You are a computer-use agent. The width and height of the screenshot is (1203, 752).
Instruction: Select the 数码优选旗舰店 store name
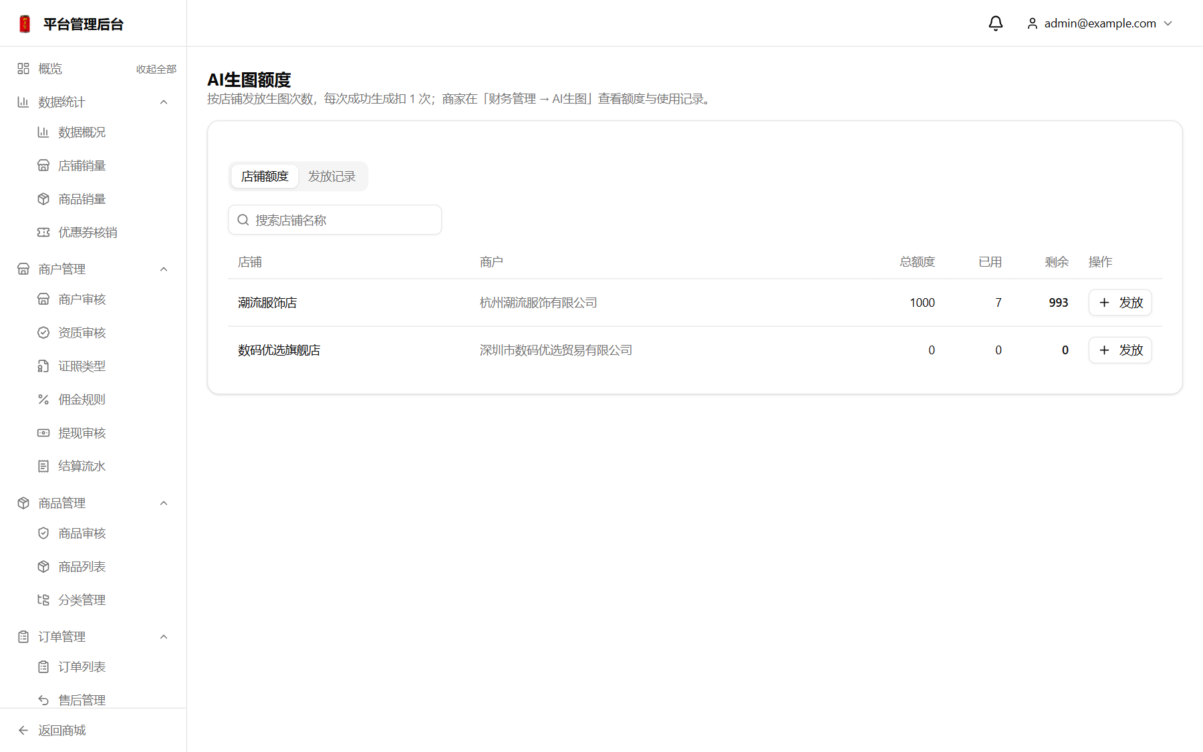tap(279, 350)
